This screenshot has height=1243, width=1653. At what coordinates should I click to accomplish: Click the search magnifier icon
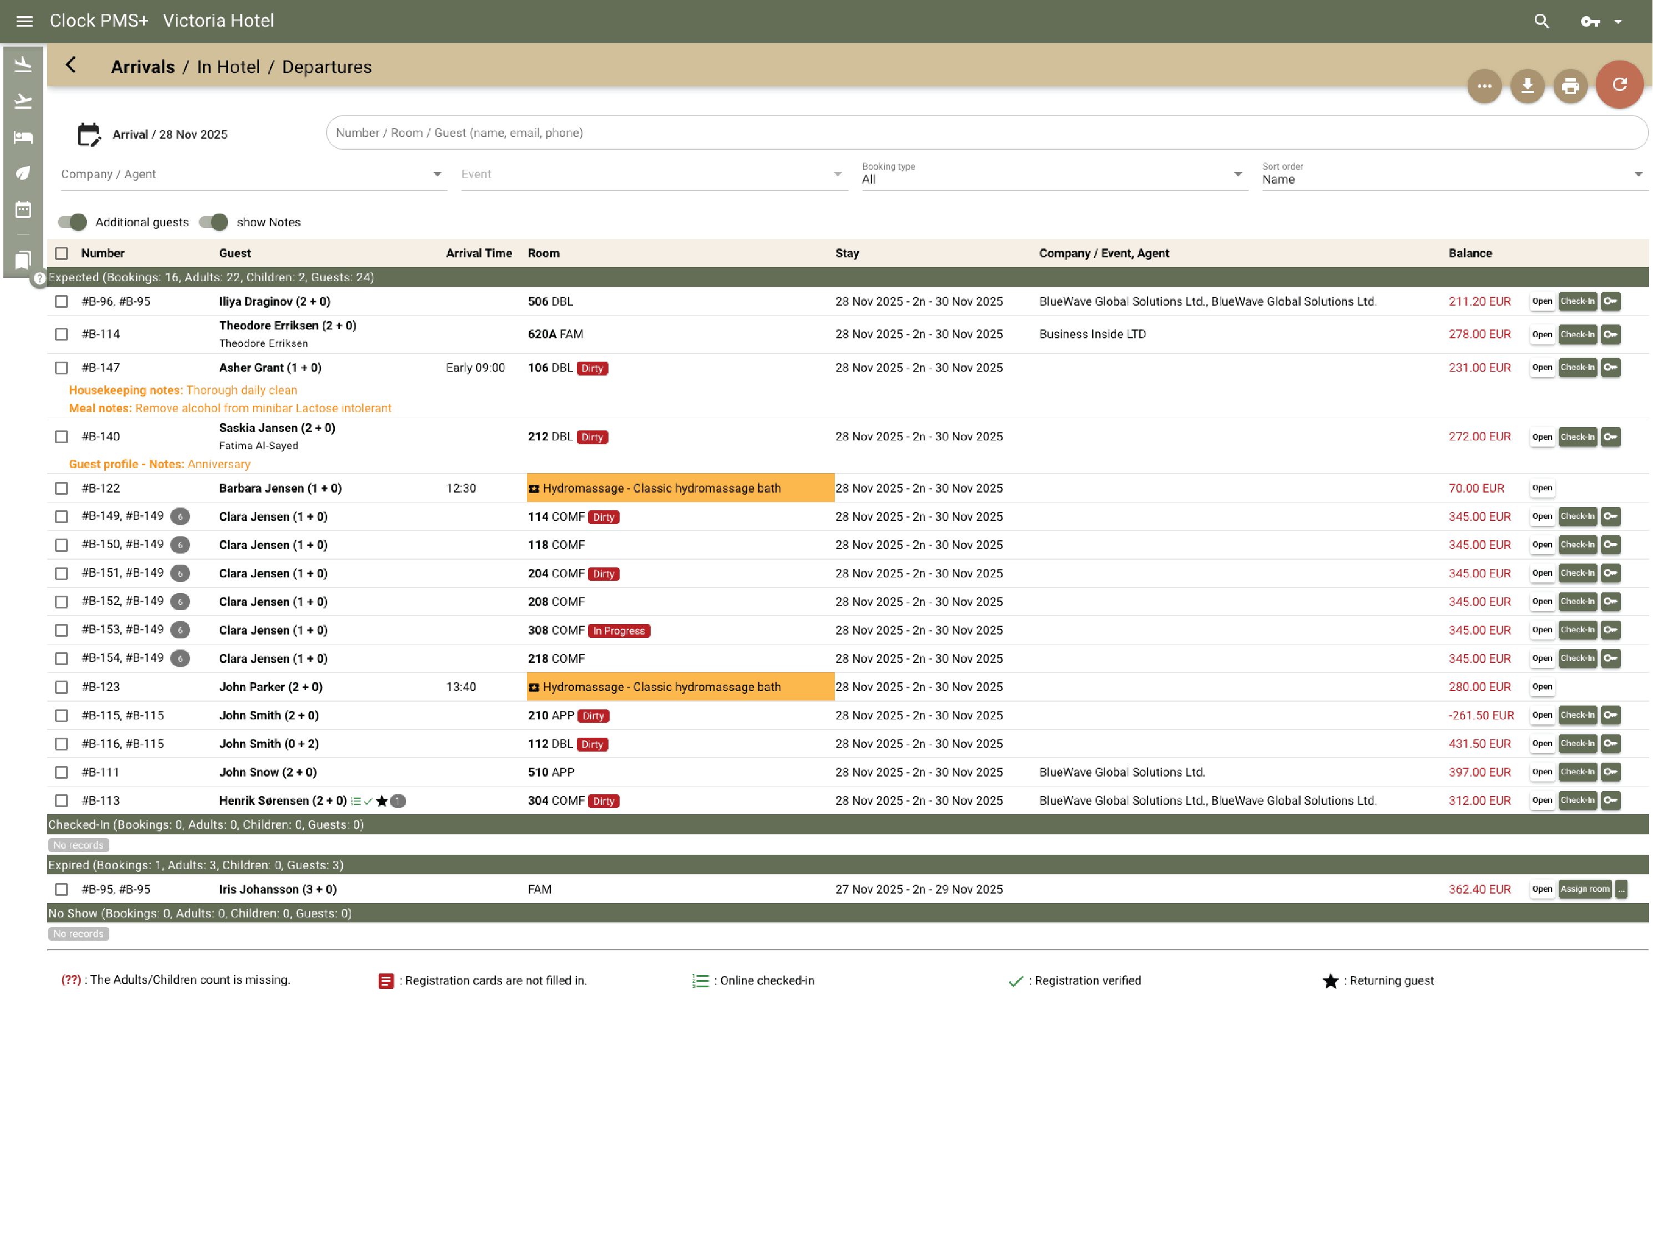[x=1541, y=21]
